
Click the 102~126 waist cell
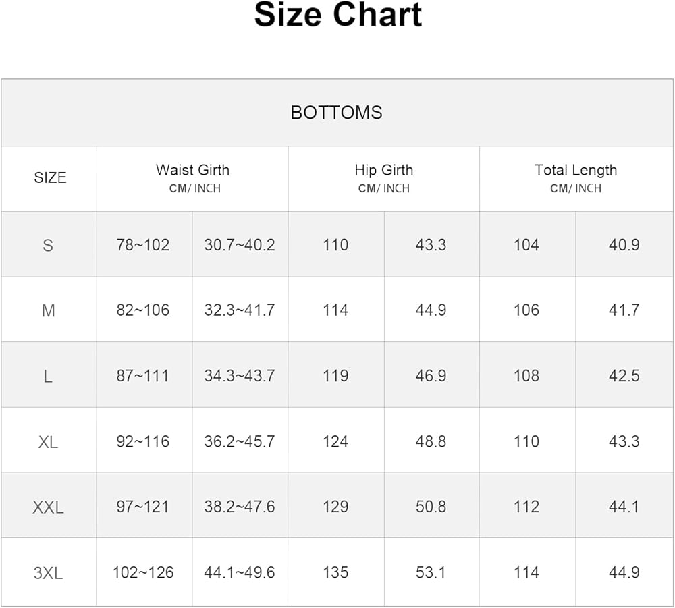[143, 573]
